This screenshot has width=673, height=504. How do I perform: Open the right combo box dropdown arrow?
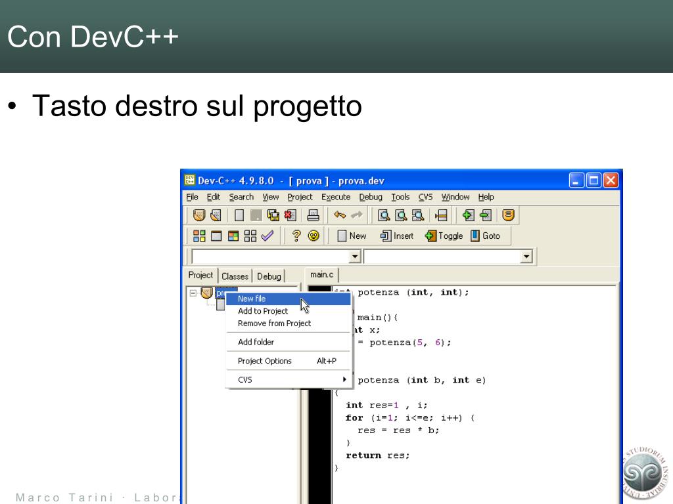(526, 257)
